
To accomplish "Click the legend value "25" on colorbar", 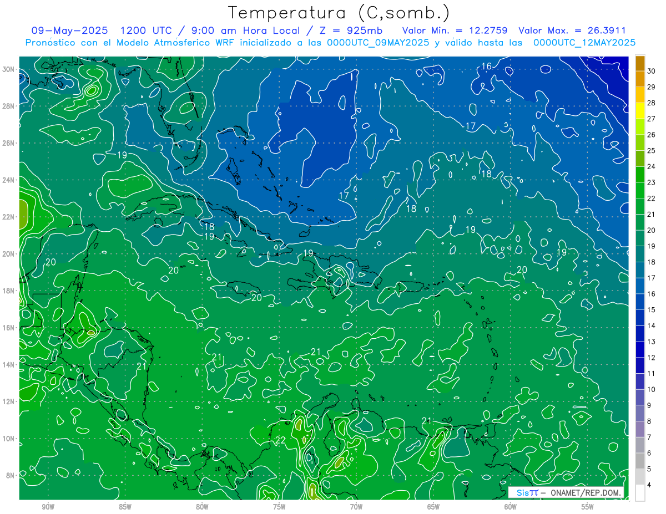I will click(652, 151).
